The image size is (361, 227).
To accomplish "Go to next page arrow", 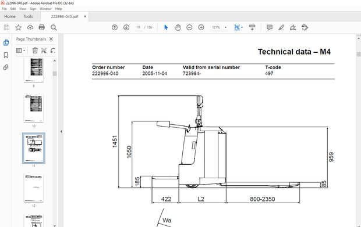I will [126, 27].
